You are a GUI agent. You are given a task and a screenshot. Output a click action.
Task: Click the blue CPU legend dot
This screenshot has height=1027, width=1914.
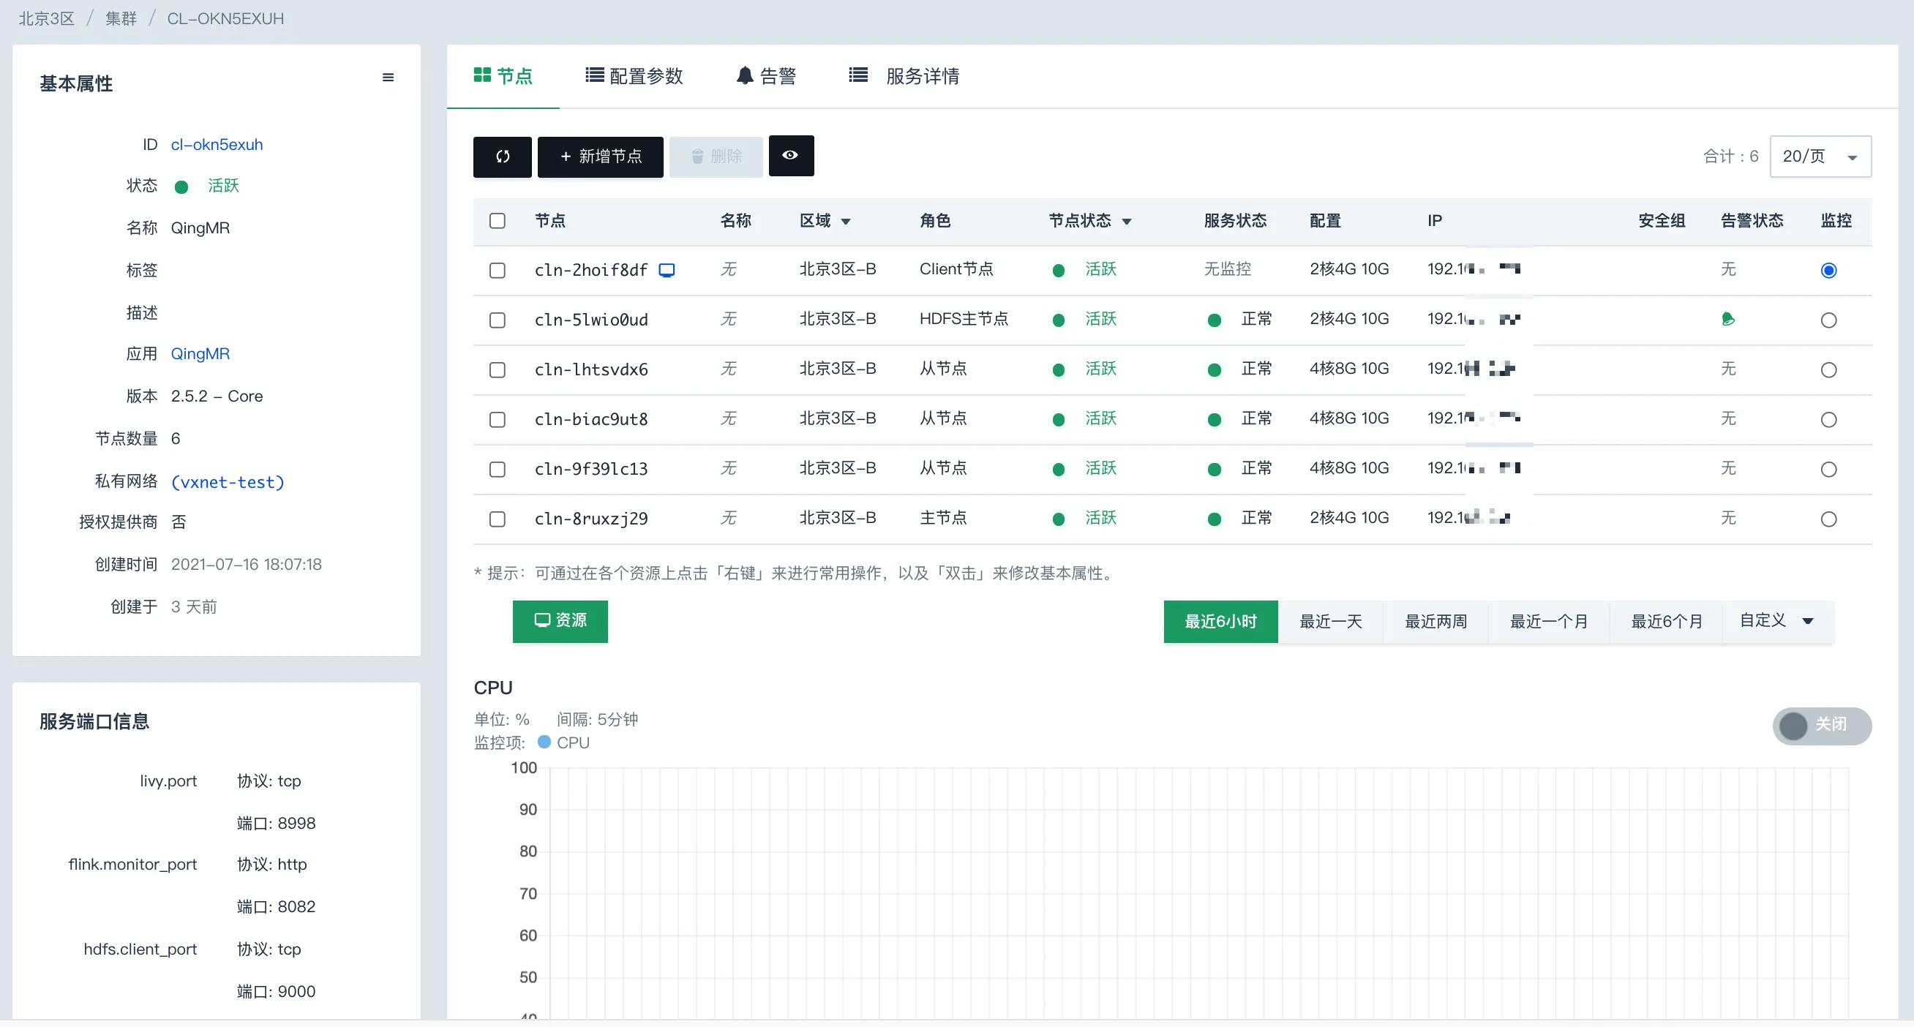click(x=544, y=742)
